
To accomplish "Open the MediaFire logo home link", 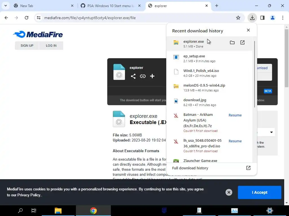I will pos(38,34).
